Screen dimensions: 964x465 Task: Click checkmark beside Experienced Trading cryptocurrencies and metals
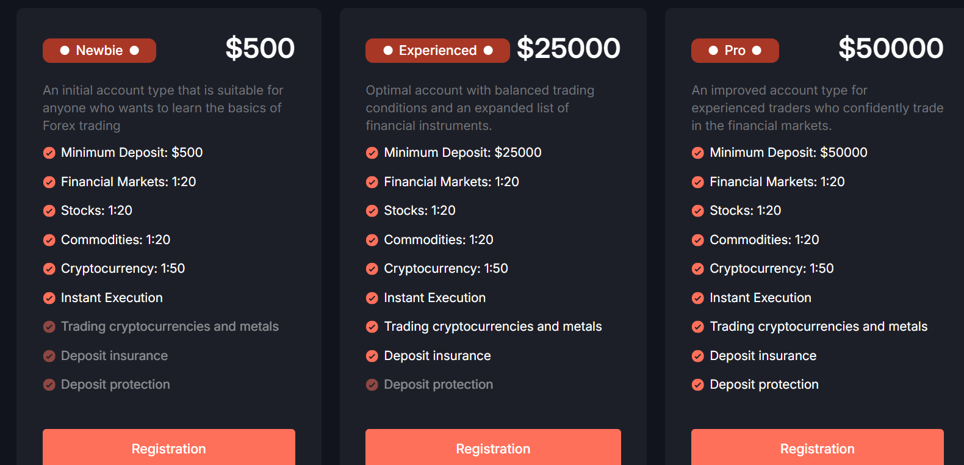(372, 327)
